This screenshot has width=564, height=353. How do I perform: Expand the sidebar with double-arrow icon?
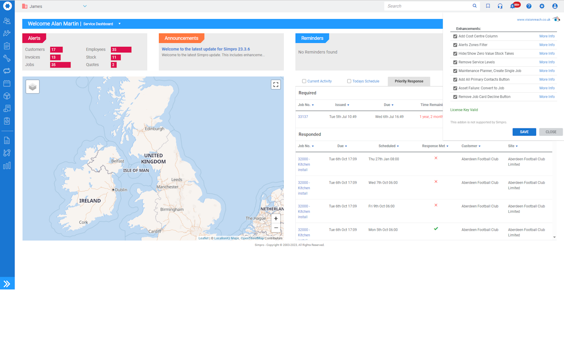tap(7, 284)
